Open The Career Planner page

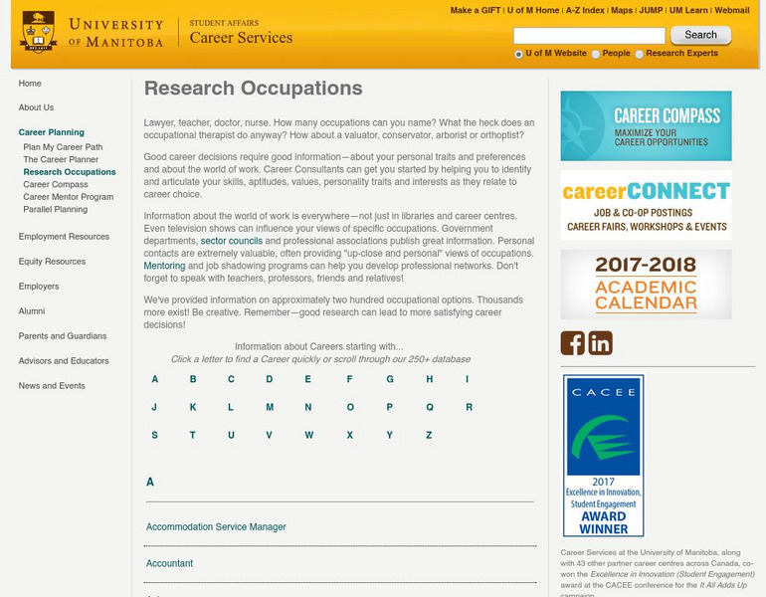pos(61,160)
